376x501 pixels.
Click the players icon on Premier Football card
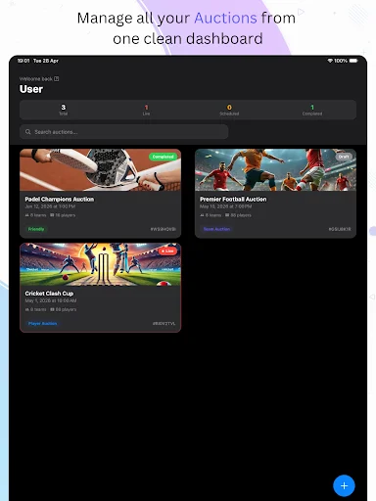(x=227, y=215)
